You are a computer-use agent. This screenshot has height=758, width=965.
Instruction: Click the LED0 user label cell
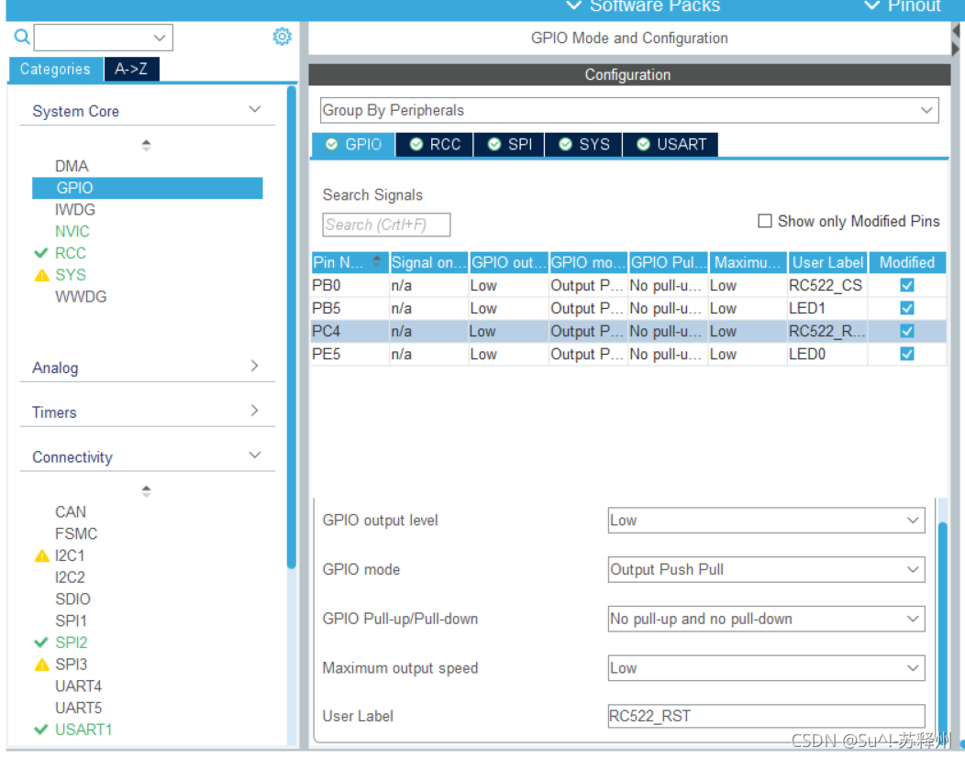[827, 354]
